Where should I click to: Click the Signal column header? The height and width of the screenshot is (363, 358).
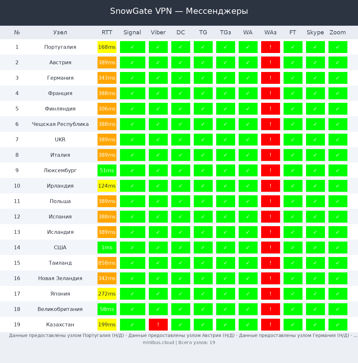pyautogui.click(x=132, y=32)
